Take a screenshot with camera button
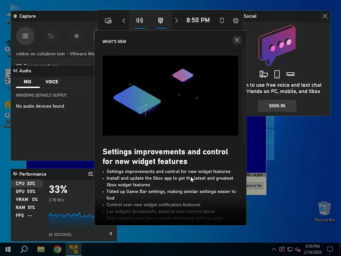341x256 pixels. click(25, 36)
